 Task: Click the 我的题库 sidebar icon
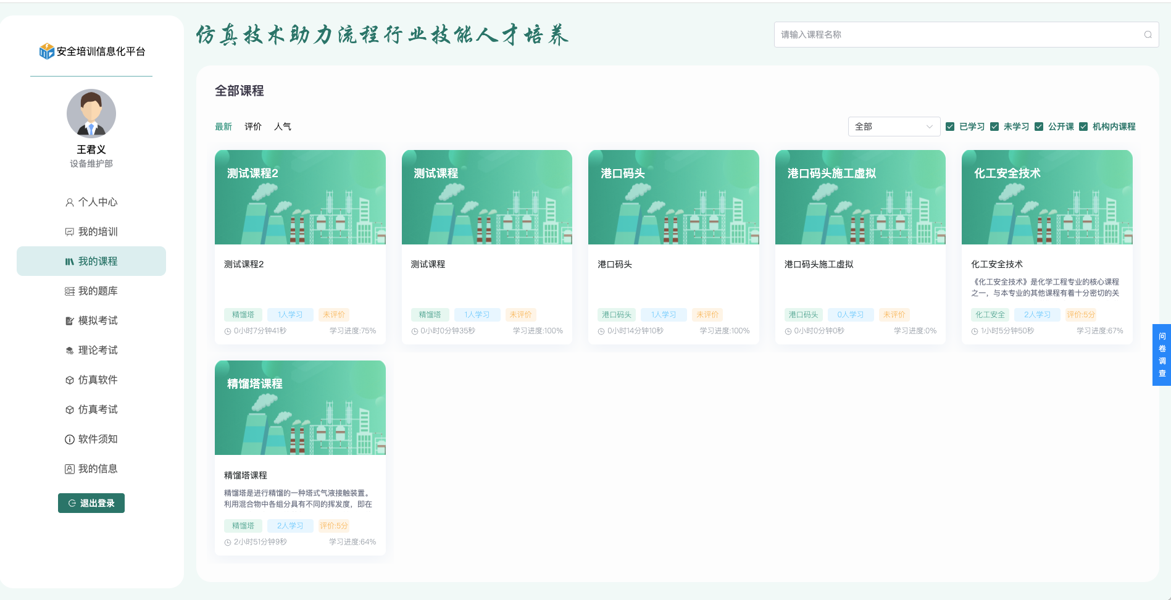(70, 291)
